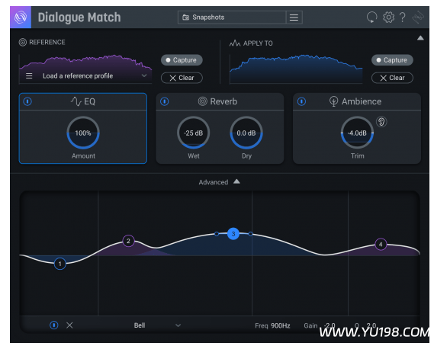Image resolution: width=434 pixels, height=346 pixels.
Task: Expand Load a reference profile dropdown
Action: click(x=144, y=75)
